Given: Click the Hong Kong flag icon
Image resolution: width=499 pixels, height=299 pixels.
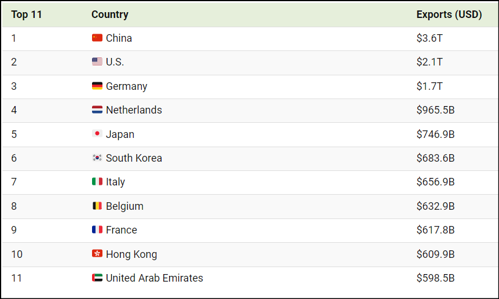Looking at the screenshot, I should click(97, 253).
